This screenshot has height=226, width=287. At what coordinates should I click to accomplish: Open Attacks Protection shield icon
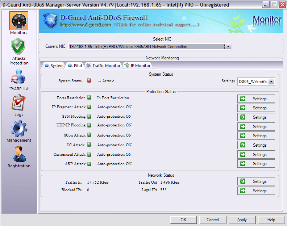coord(18,46)
